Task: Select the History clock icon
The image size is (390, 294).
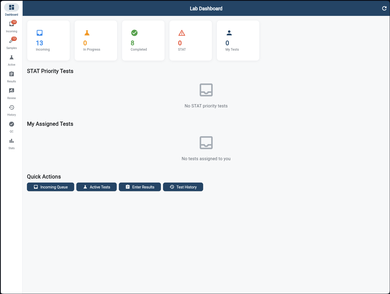Action: point(11,109)
